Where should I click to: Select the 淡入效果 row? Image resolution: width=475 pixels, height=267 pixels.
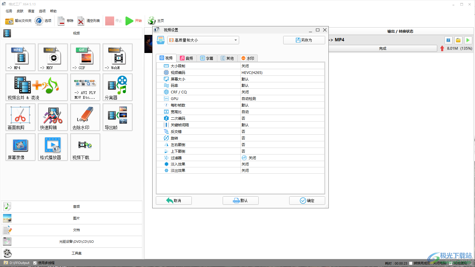point(240,164)
